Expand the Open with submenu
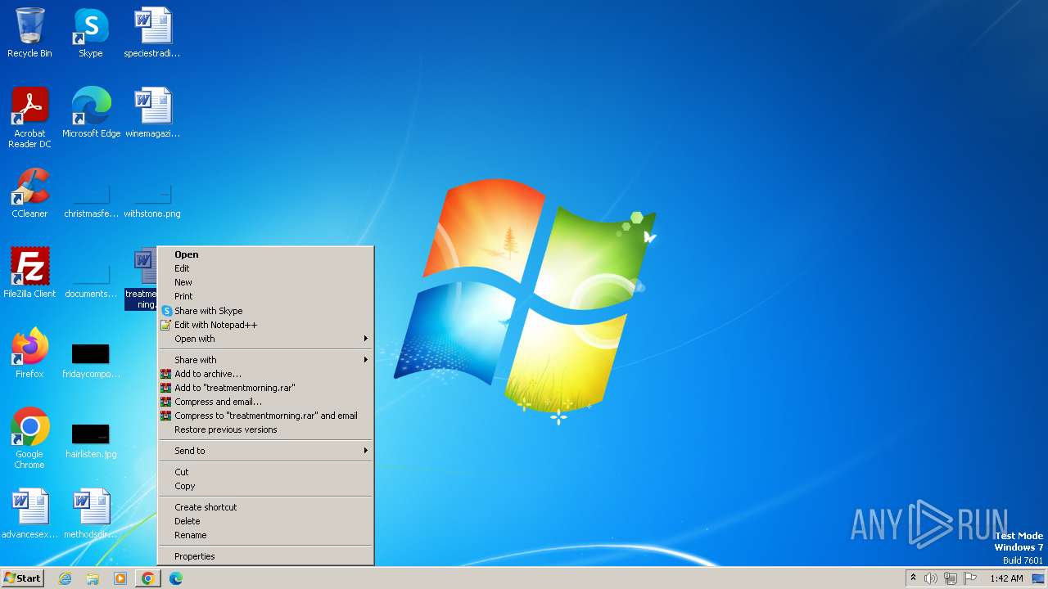 pyautogui.click(x=266, y=339)
